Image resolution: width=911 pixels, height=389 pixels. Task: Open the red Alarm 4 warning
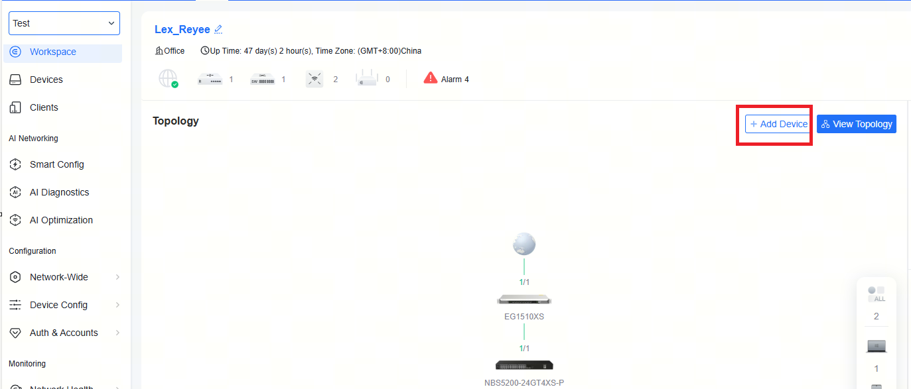point(447,79)
